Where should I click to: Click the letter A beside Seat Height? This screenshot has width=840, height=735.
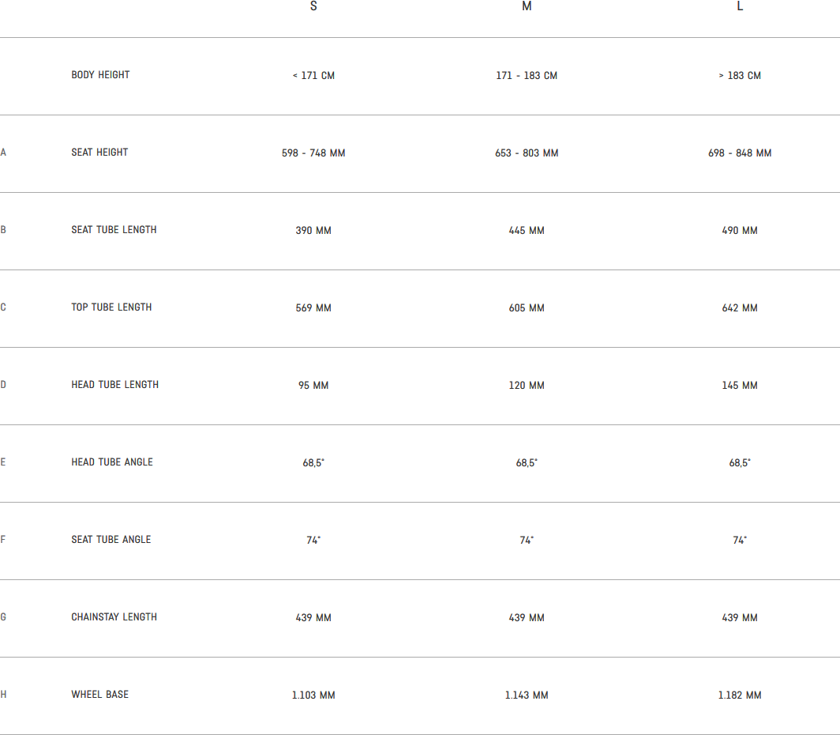click(x=3, y=153)
